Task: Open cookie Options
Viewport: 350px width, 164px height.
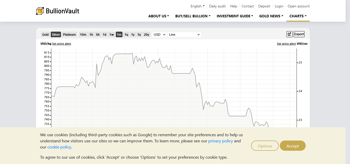Action: click(x=265, y=146)
